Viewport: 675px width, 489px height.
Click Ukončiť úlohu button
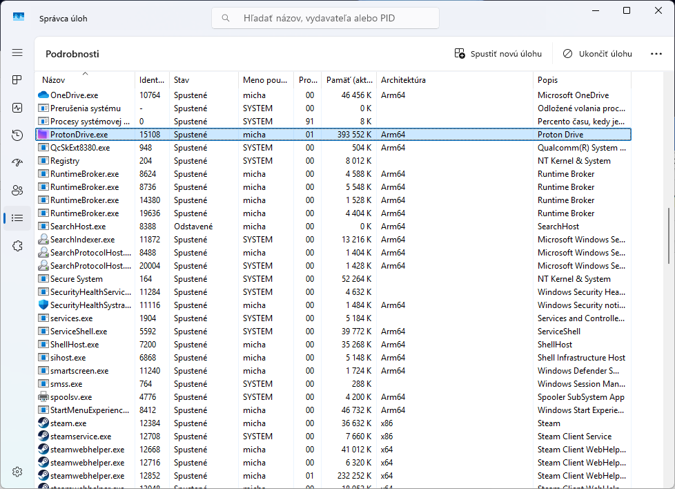(597, 54)
